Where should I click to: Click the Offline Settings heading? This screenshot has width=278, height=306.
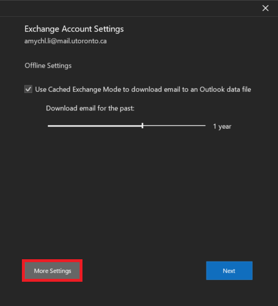pos(48,66)
